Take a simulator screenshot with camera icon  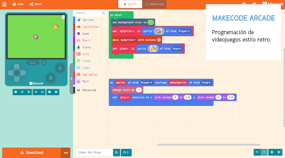tap(50, 92)
